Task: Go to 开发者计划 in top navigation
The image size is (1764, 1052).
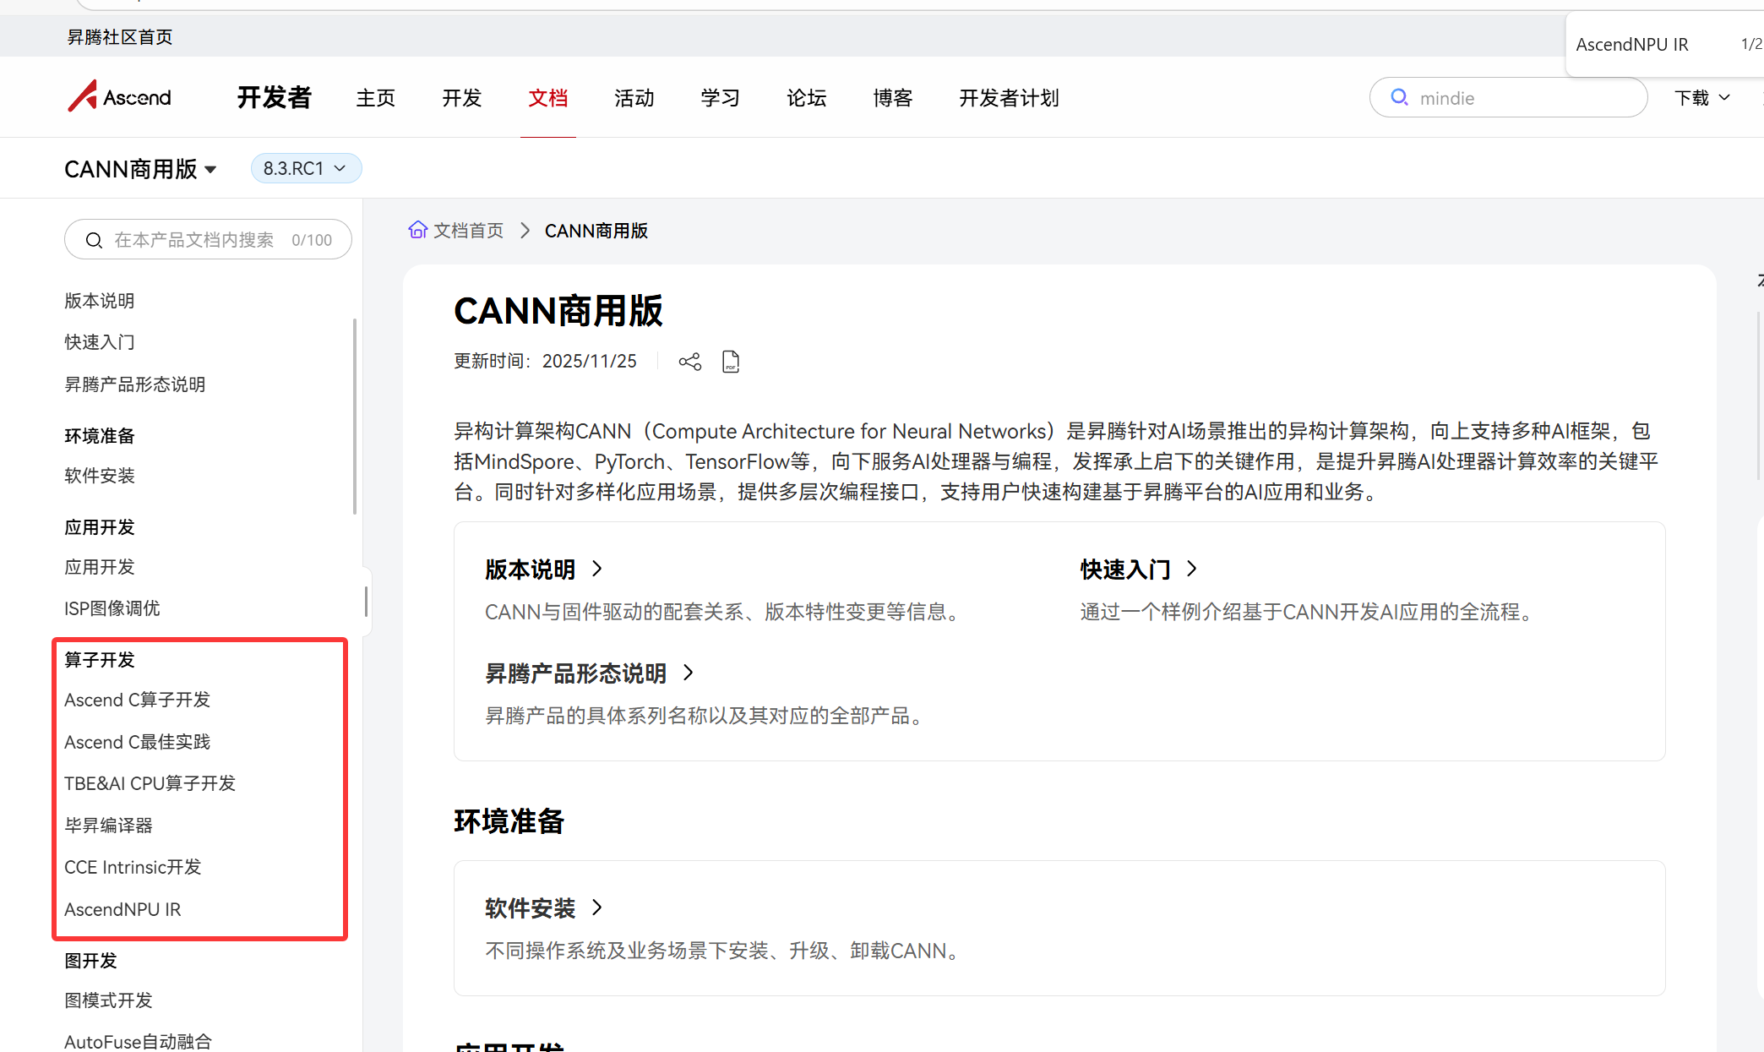Action: (1009, 98)
